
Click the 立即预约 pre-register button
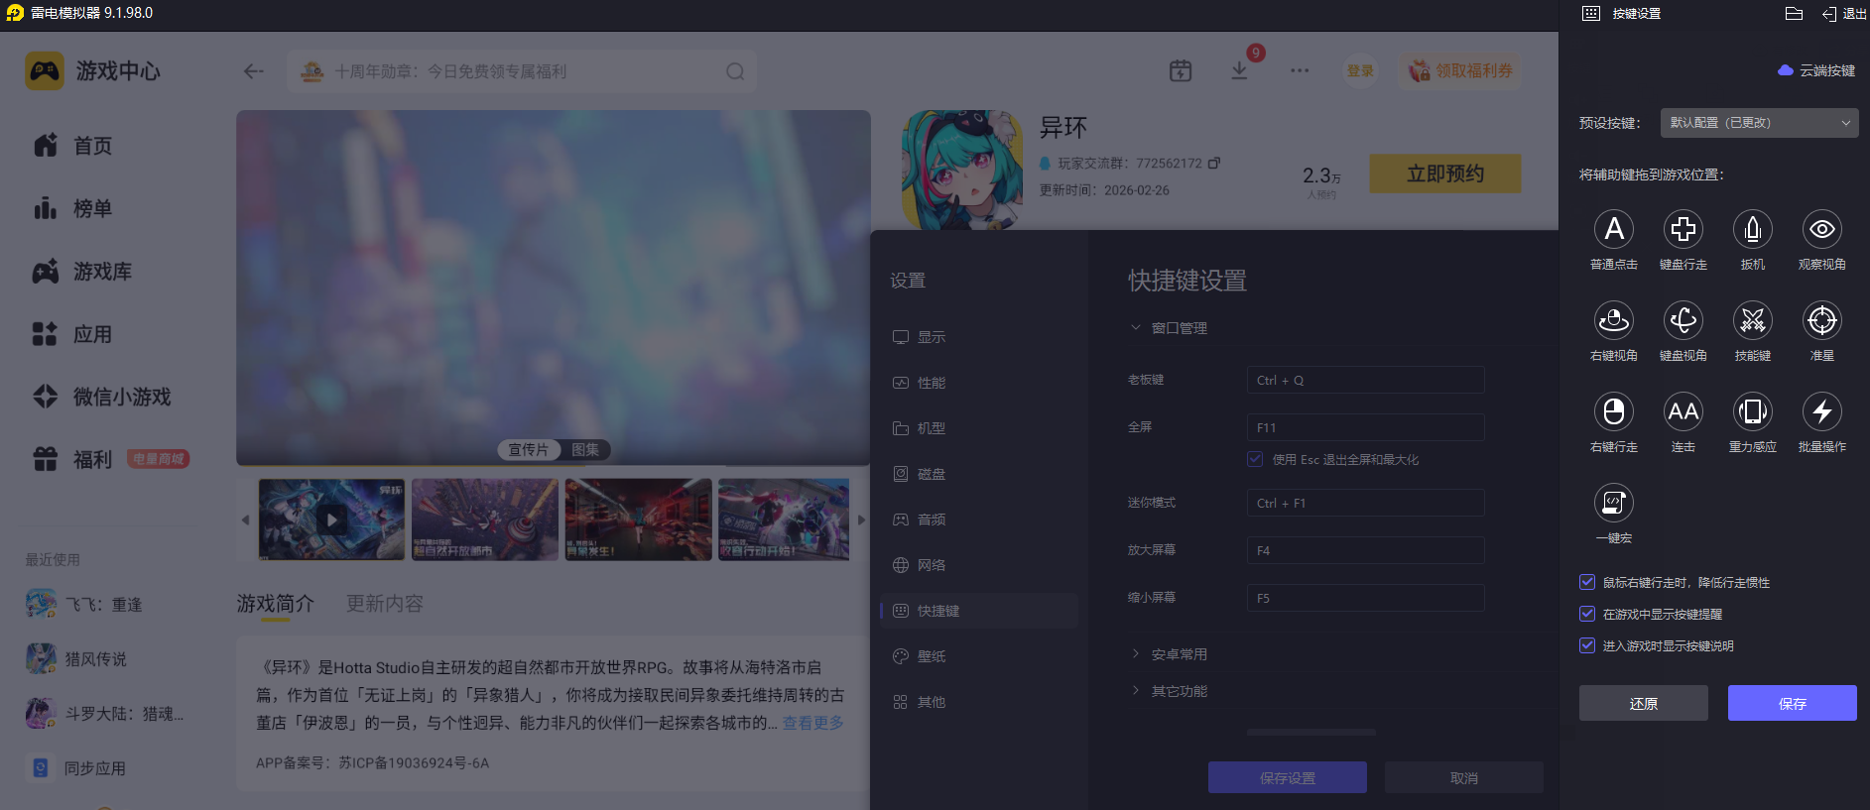pyautogui.click(x=1445, y=174)
